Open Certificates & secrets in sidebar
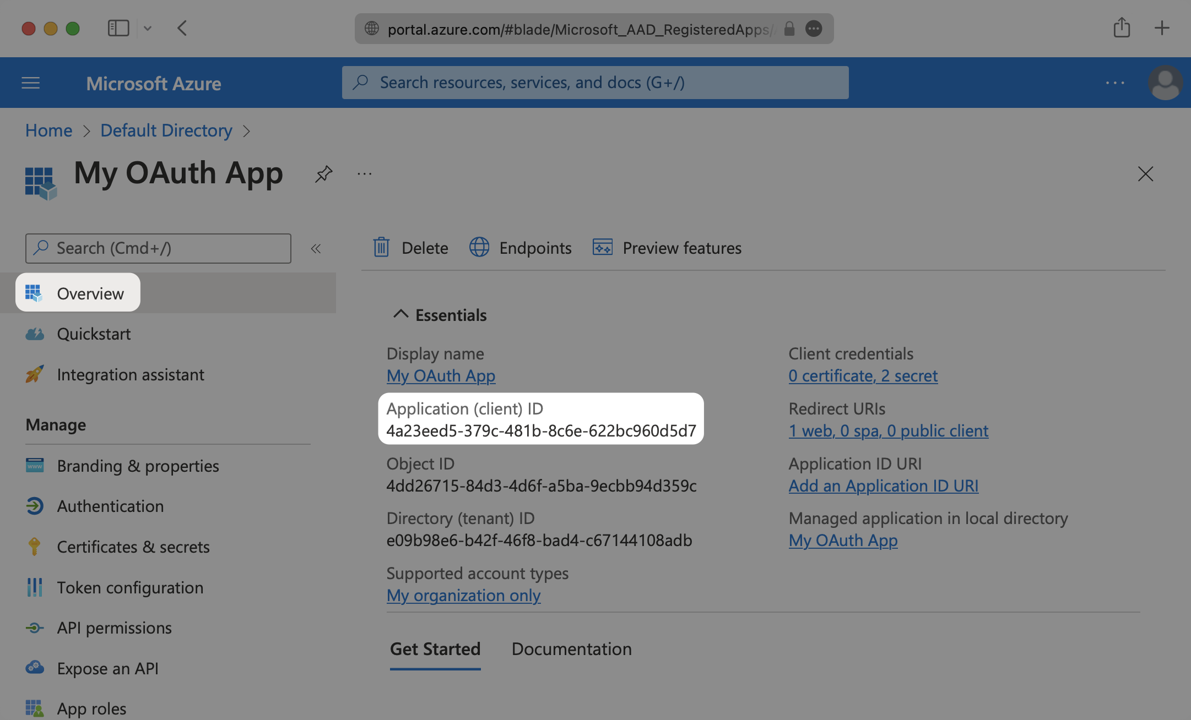The height and width of the screenshot is (720, 1191). [x=133, y=547]
